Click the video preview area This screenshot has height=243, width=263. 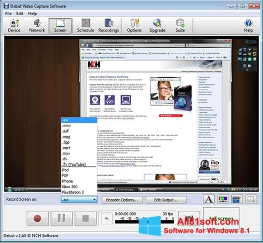coord(131,114)
